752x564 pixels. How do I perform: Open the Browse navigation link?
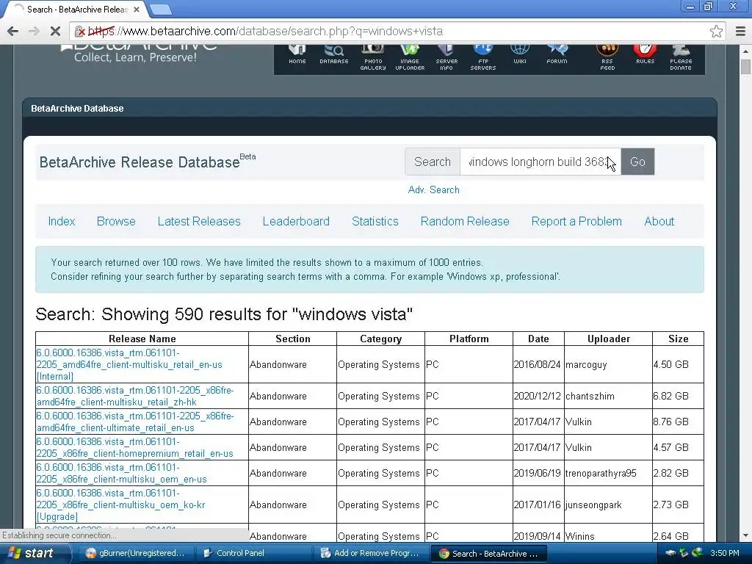116,221
